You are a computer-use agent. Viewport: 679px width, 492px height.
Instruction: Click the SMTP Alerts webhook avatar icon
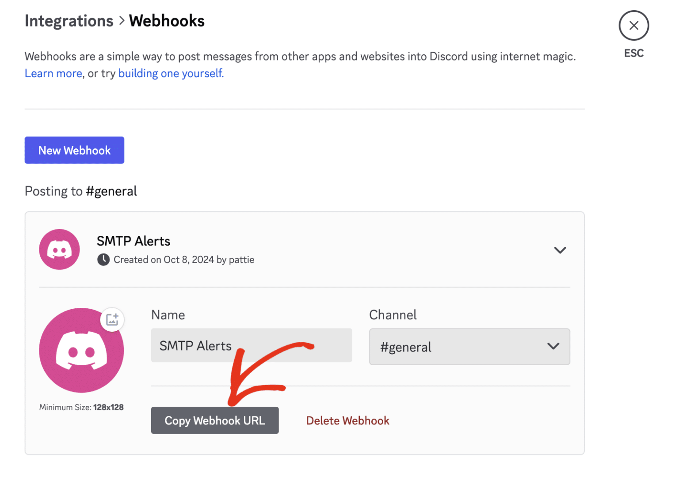[59, 250]
